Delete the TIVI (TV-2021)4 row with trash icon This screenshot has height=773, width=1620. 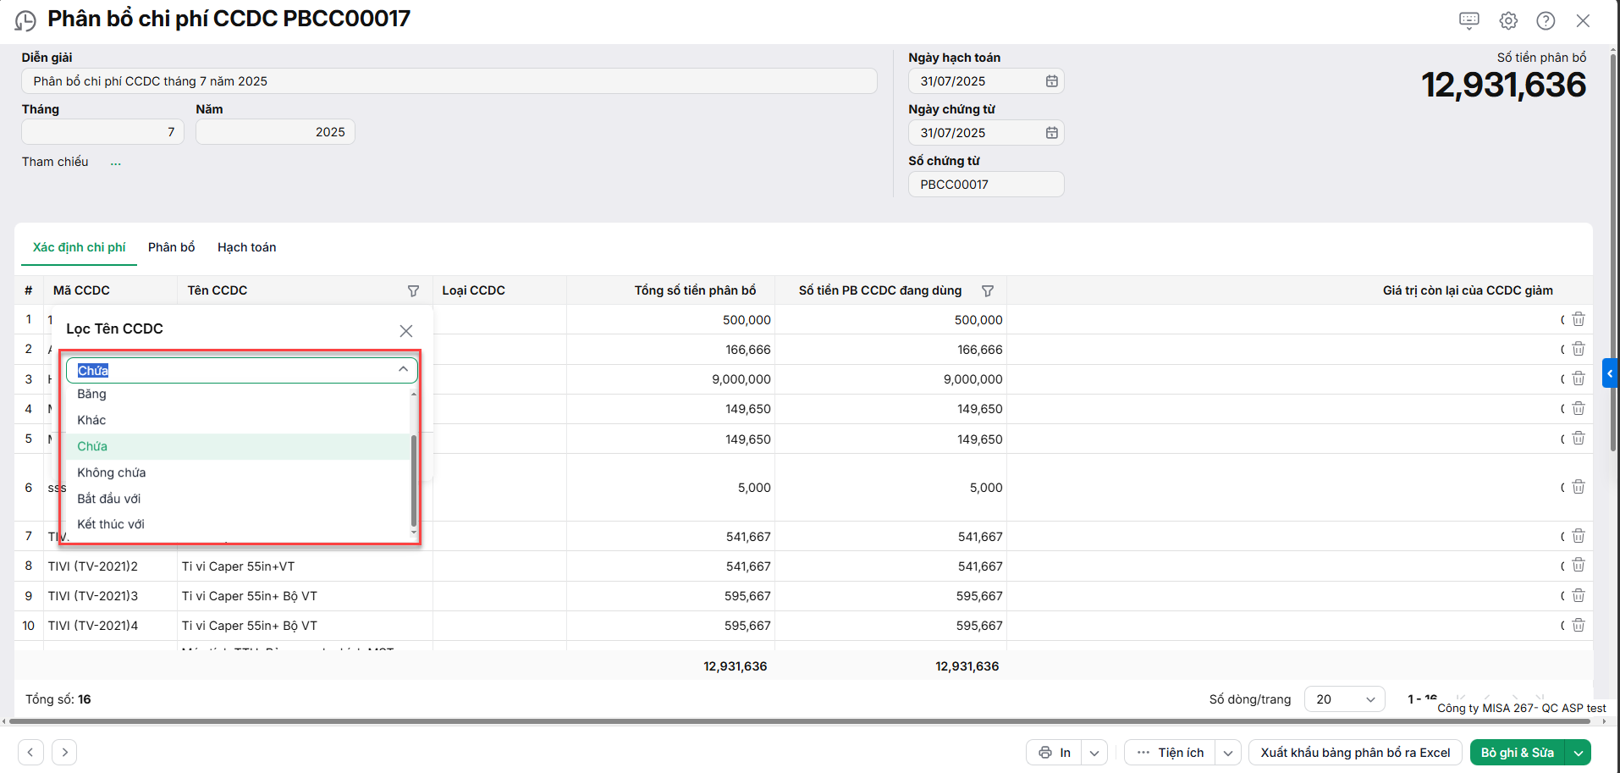pyautogui.click(x=1579, y=625)
